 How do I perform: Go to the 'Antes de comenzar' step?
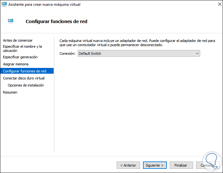click(x=18, y=40)
